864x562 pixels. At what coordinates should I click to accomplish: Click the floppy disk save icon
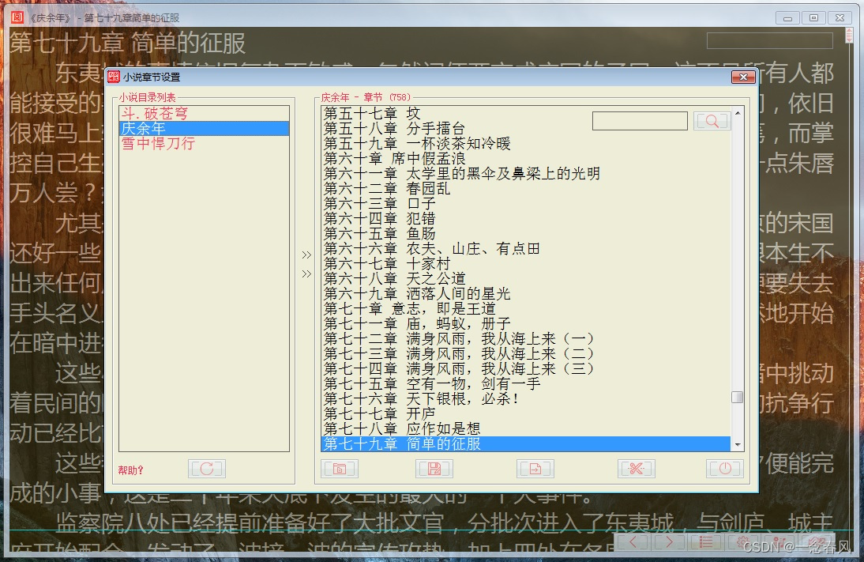click(x=434, y=469)
